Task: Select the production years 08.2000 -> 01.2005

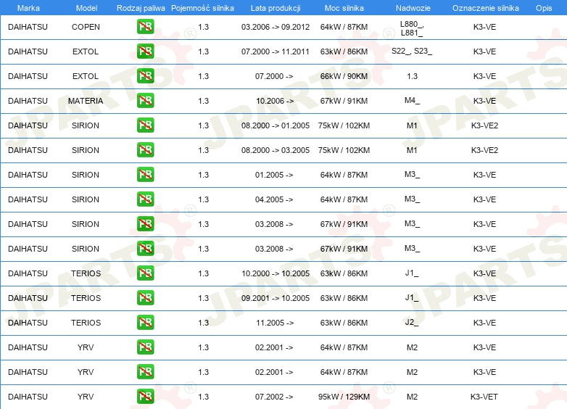Action: (x=276, y=125)
